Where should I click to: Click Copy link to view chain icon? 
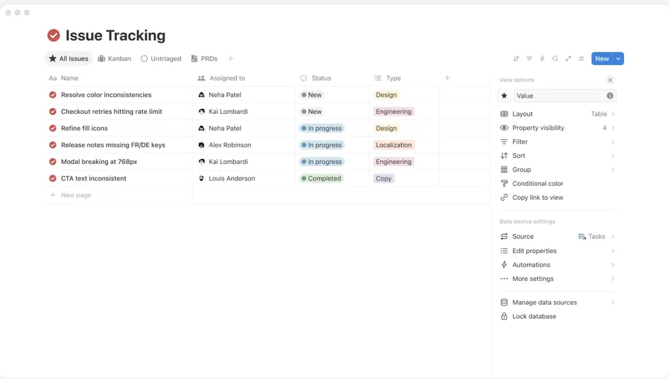[504, 197]
